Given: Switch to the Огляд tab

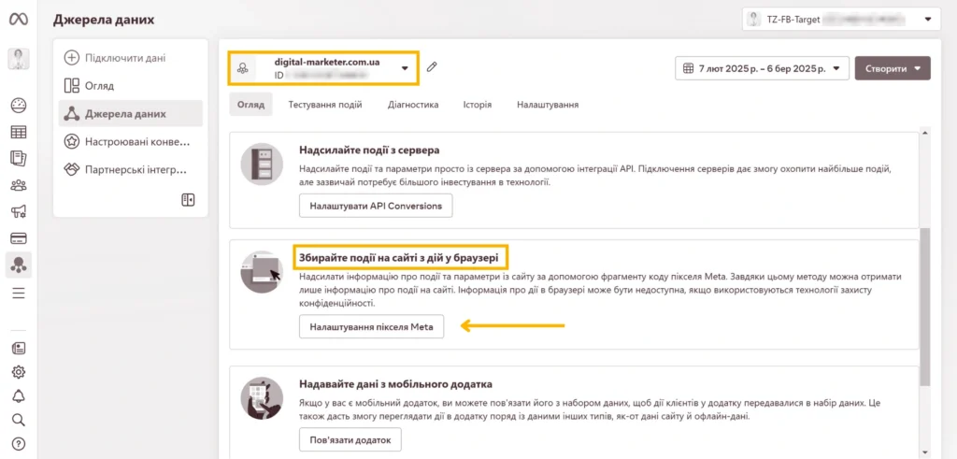Looking at the screenshot, I should click(x=250, y=105).
